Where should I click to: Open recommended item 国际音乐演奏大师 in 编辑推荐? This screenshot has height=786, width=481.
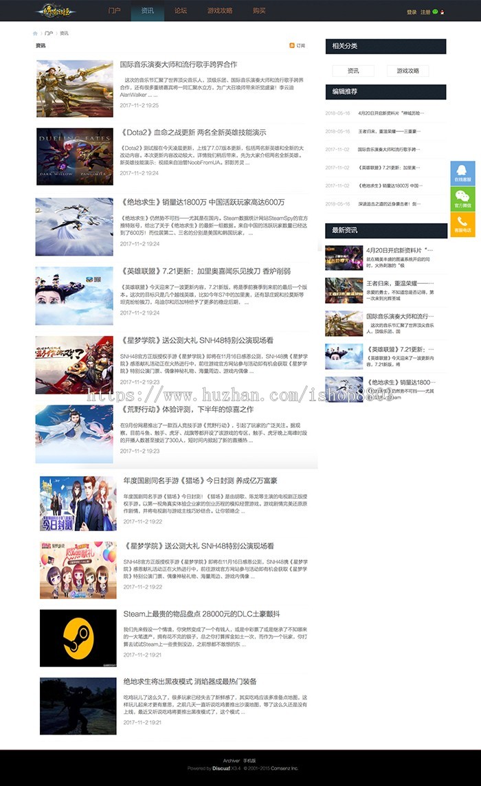389,149
